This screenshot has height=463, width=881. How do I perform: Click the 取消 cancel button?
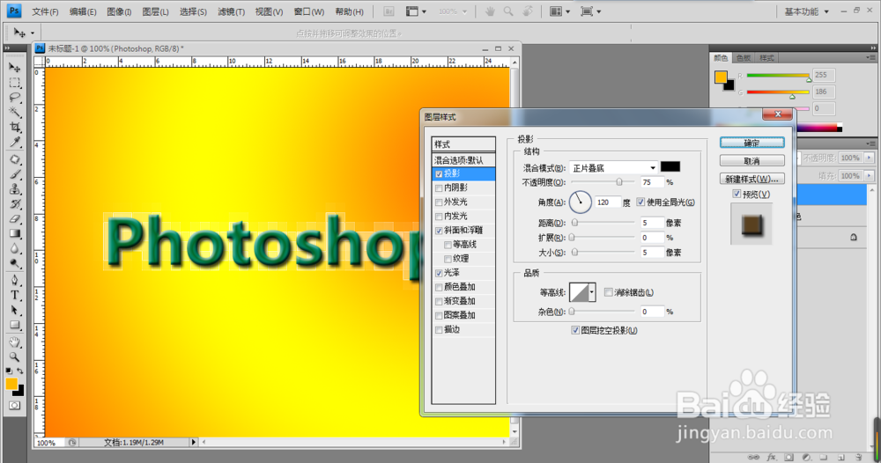pos(751,161)
